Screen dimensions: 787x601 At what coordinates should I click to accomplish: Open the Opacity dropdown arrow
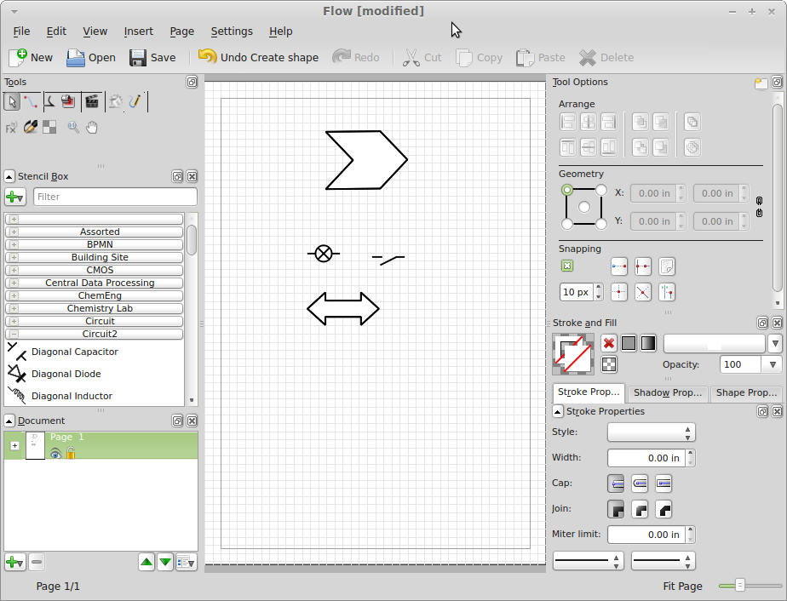(773, 364)
